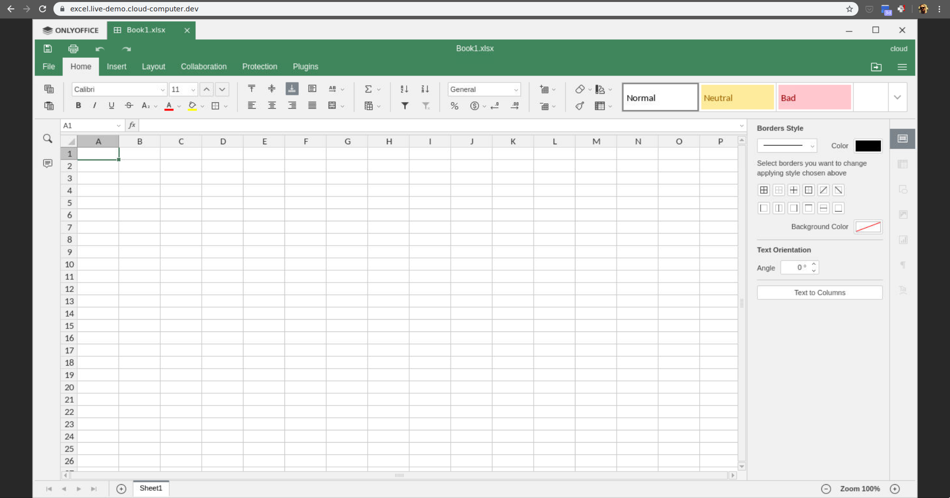Toggle outer borders in Borders Style panel
950x498 pixels.
click(x=808, y=190)
